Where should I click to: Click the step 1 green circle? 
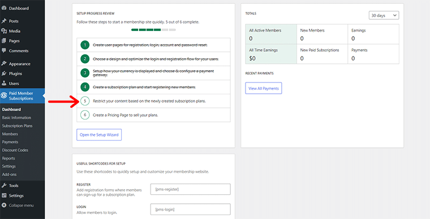click(85, 45)
